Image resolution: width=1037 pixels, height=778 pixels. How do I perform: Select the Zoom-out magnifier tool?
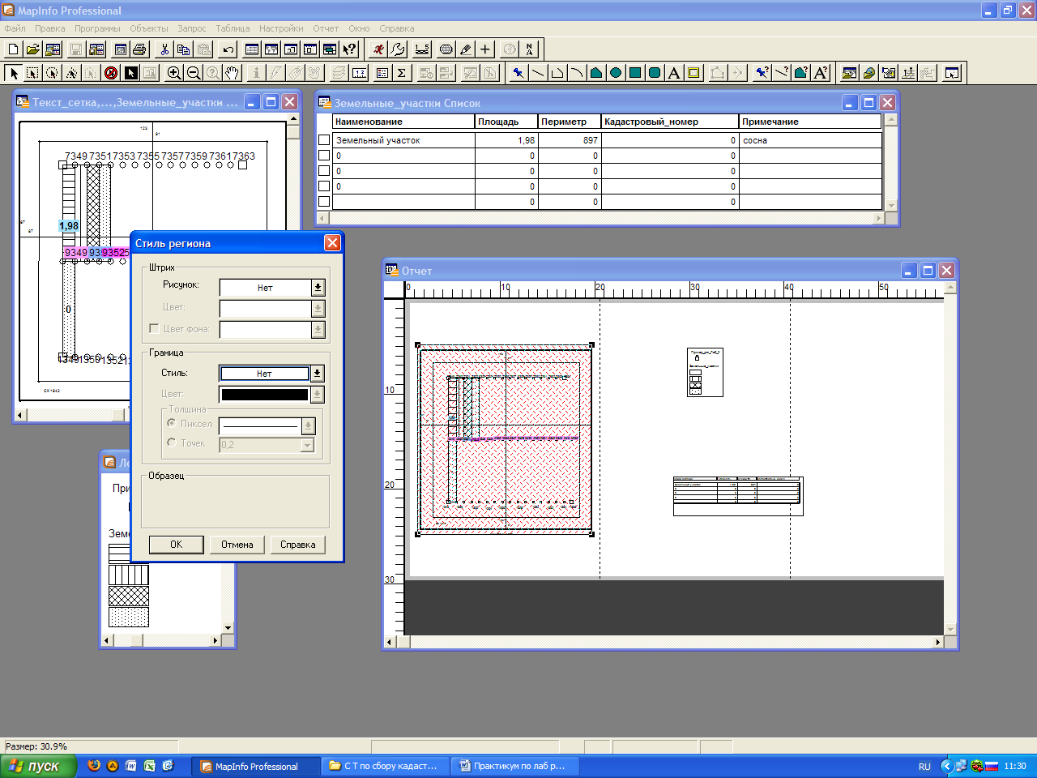(194, 73)
